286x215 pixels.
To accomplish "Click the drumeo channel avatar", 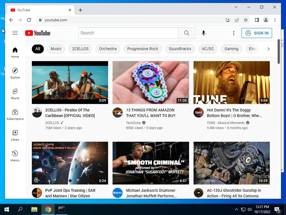I will 118,193.
